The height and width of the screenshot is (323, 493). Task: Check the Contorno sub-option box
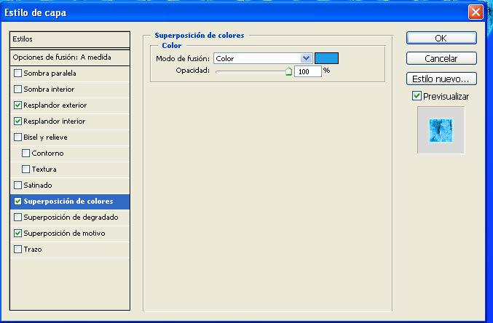tap(26, 153)
